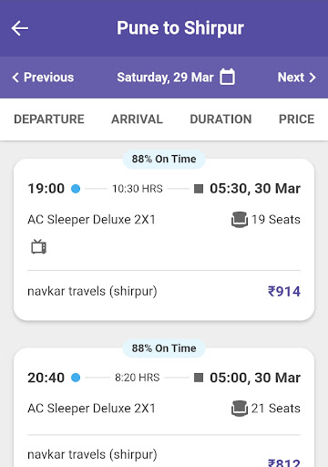Open the calendar date picker icon
Image resolution: width=328 pixels, height=467 pixels.
click(227, 77)
